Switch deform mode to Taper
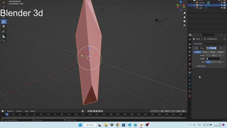The width and height of the screenshot is (227, 128). [x=213, y=52]
